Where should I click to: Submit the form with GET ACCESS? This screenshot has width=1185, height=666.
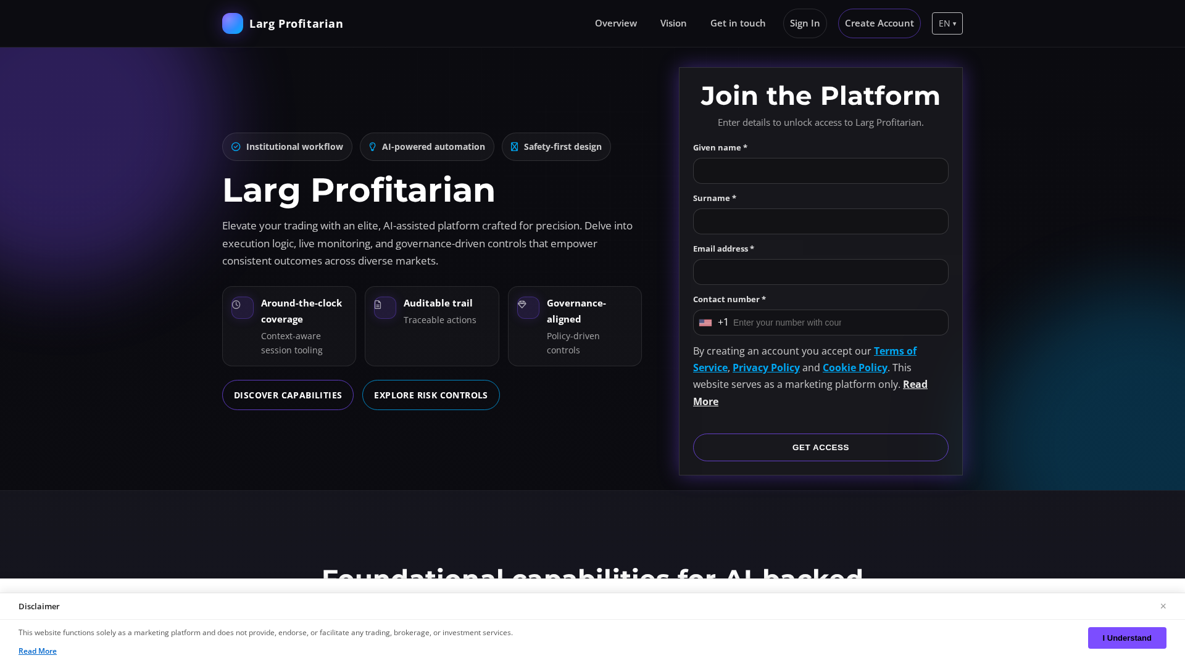pos(821,447)
